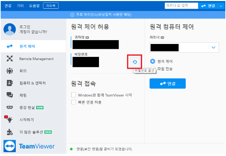Click the 원격 제어 허용 heading
226x156 pixels.
(90, 27)
